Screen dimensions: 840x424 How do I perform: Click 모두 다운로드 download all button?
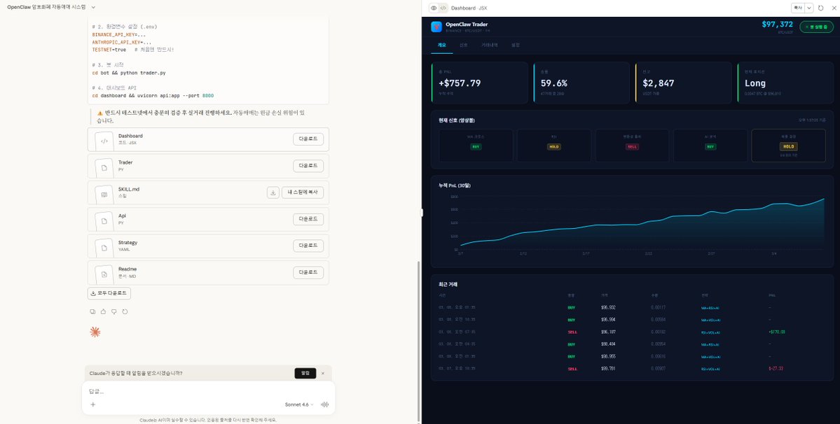109,294
